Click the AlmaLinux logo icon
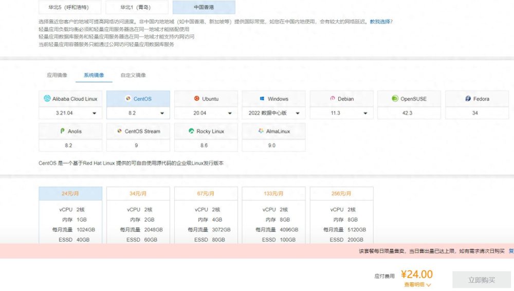This screenshot has height=291, width=514. (x=261, y=131)
